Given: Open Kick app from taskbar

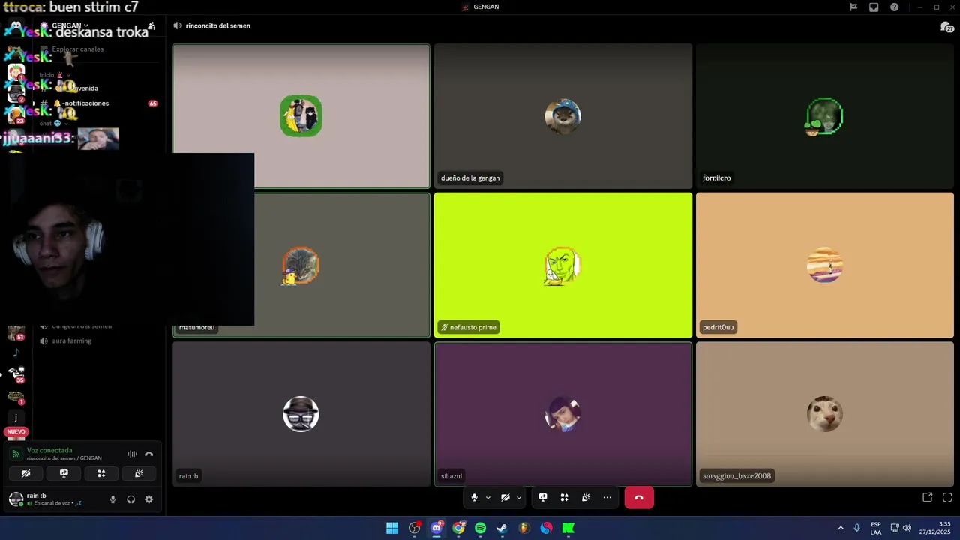Looking at the screenshot, I should click(x=568, y=528).
